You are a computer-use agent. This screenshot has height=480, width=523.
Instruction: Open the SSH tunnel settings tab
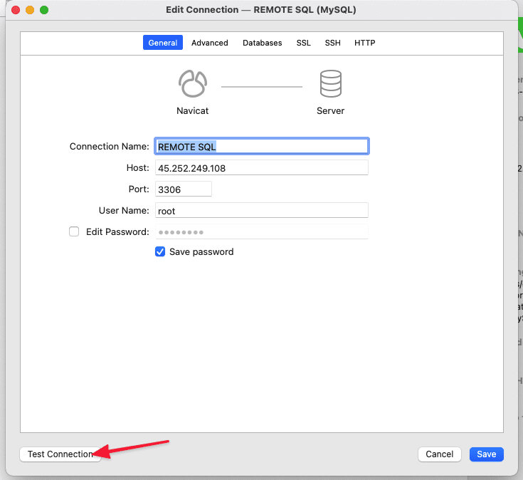332,43
